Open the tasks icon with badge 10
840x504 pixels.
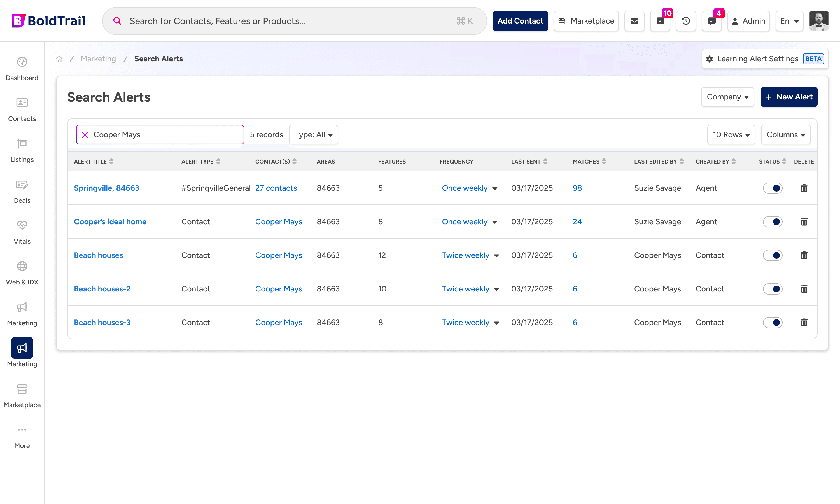click(x=660, y=21)
